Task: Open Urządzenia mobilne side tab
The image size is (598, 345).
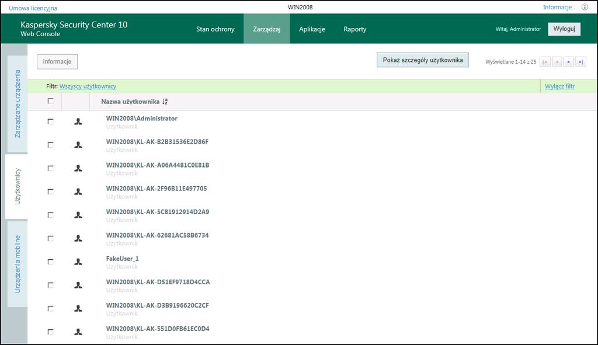Action: 18,264
